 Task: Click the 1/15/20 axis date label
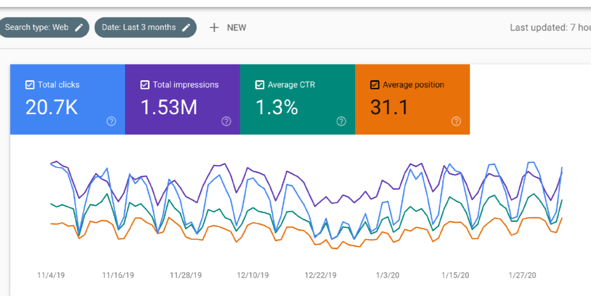tap(455, 275)
